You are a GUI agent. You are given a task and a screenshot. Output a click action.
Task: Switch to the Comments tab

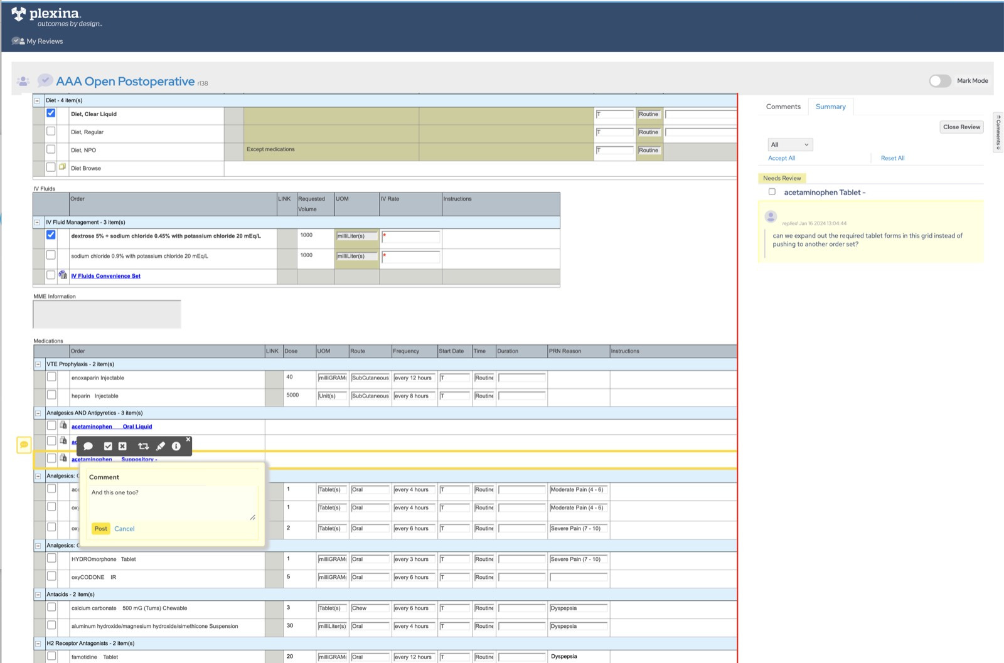(783, 107)
